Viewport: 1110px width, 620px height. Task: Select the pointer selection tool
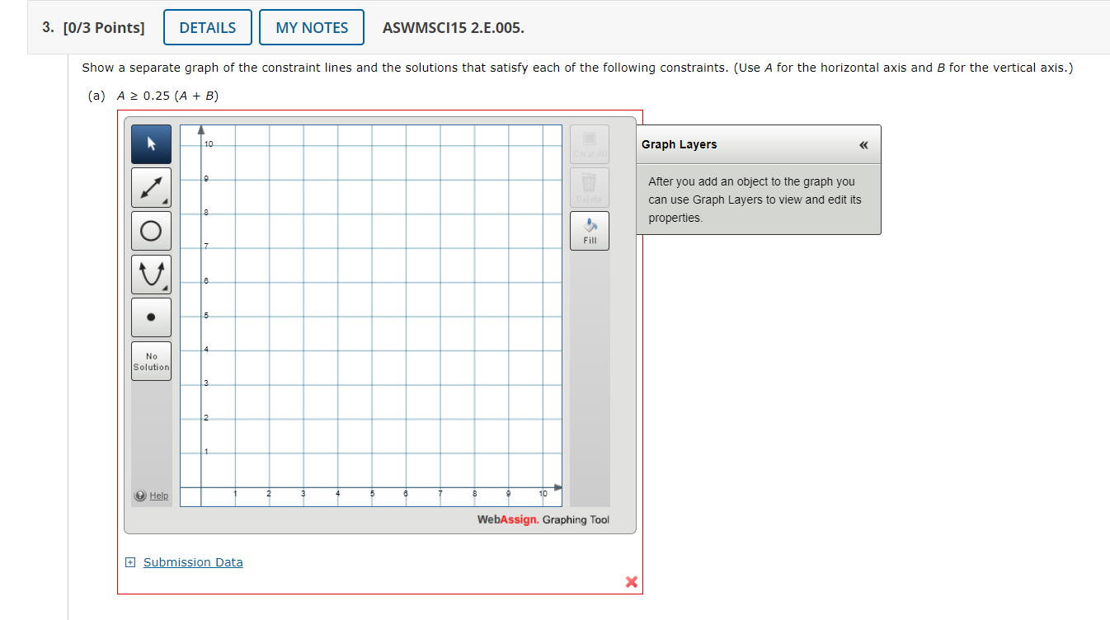(151, 143)
